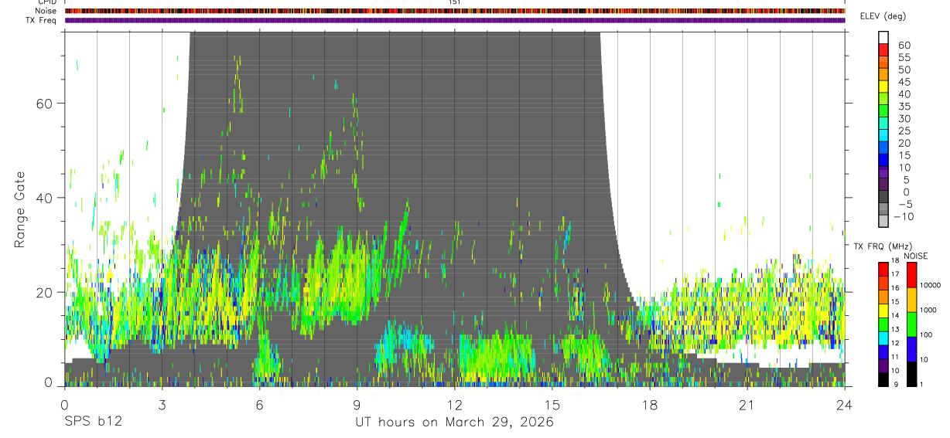Click the Noise strip at the top
The width and height of the screenshot is (950, 438).
point(455,11)
